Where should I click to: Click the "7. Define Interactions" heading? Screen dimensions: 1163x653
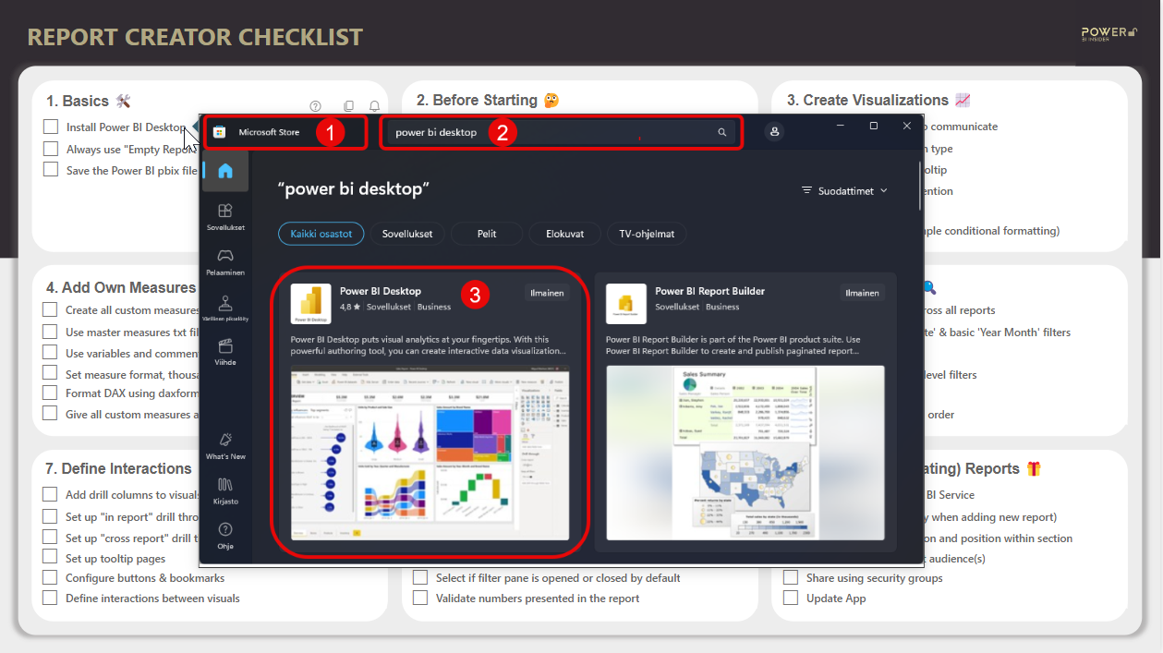click(x=119, y=468)
